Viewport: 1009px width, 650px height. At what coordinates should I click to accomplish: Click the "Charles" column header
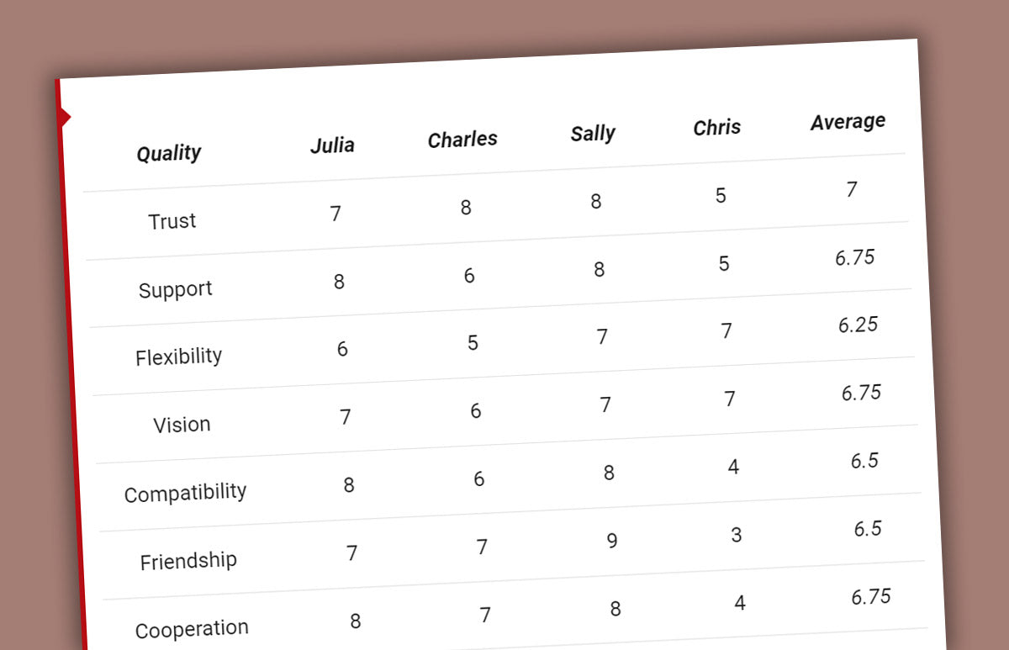pos(462,140)
